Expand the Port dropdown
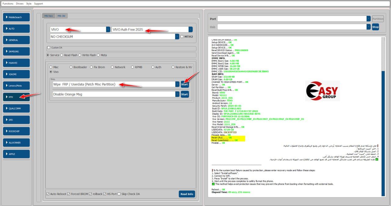This screenshot has height=206, width=391. click(x=368, y=19)
